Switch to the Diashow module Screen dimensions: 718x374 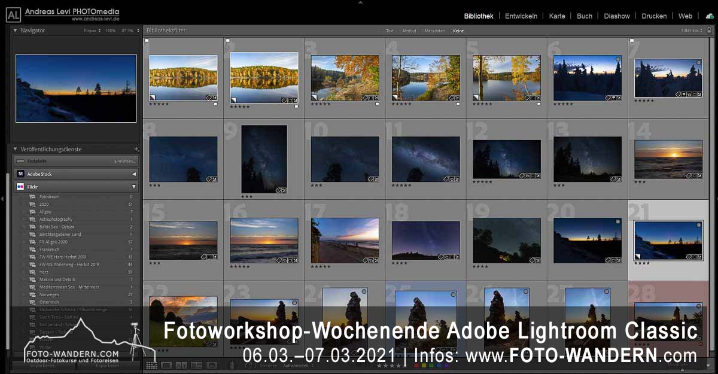click(617, 16)
